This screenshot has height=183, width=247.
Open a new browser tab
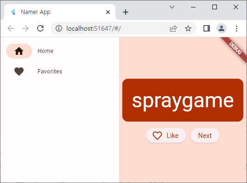[x=126, y=12]
